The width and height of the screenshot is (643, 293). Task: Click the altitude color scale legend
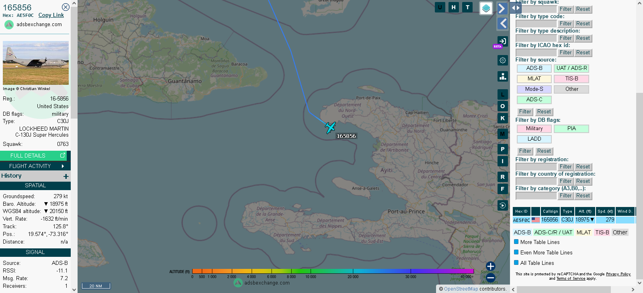tap(333, 271)
